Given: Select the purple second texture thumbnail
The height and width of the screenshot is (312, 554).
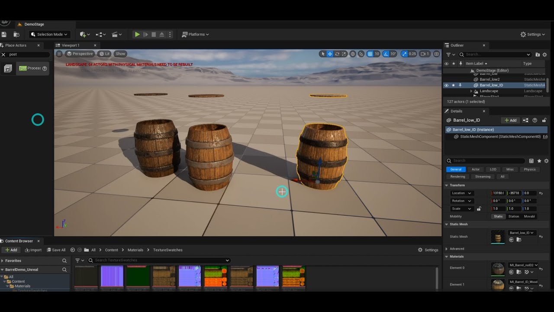Looking at the screenshot, I should 112,276.
